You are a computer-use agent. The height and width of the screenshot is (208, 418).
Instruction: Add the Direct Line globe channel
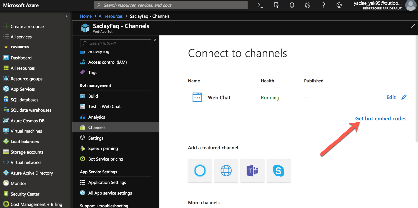[x=226, y=171]
